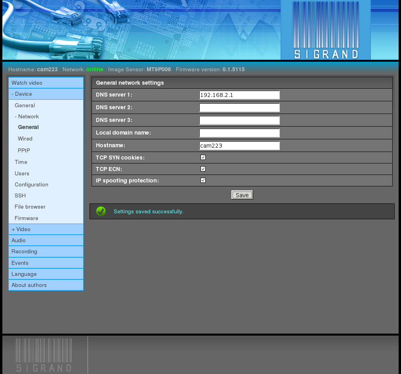Screen dimensions: 401x374
Task: Collapse the Network submenu
Action: [27, 116]
